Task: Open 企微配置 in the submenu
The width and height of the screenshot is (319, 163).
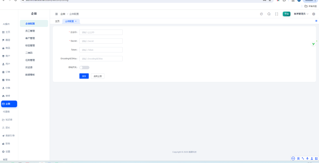Action: tap(34, 24)
